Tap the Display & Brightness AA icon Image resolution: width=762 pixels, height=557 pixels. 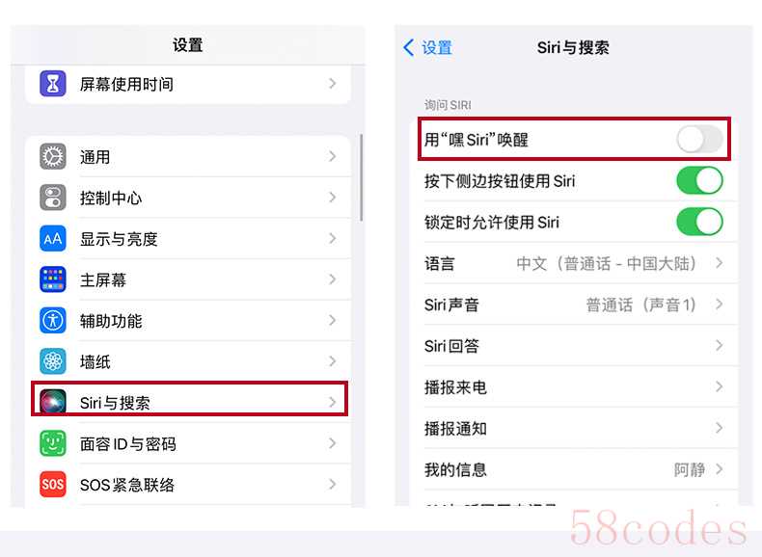(x=52, y=238)
